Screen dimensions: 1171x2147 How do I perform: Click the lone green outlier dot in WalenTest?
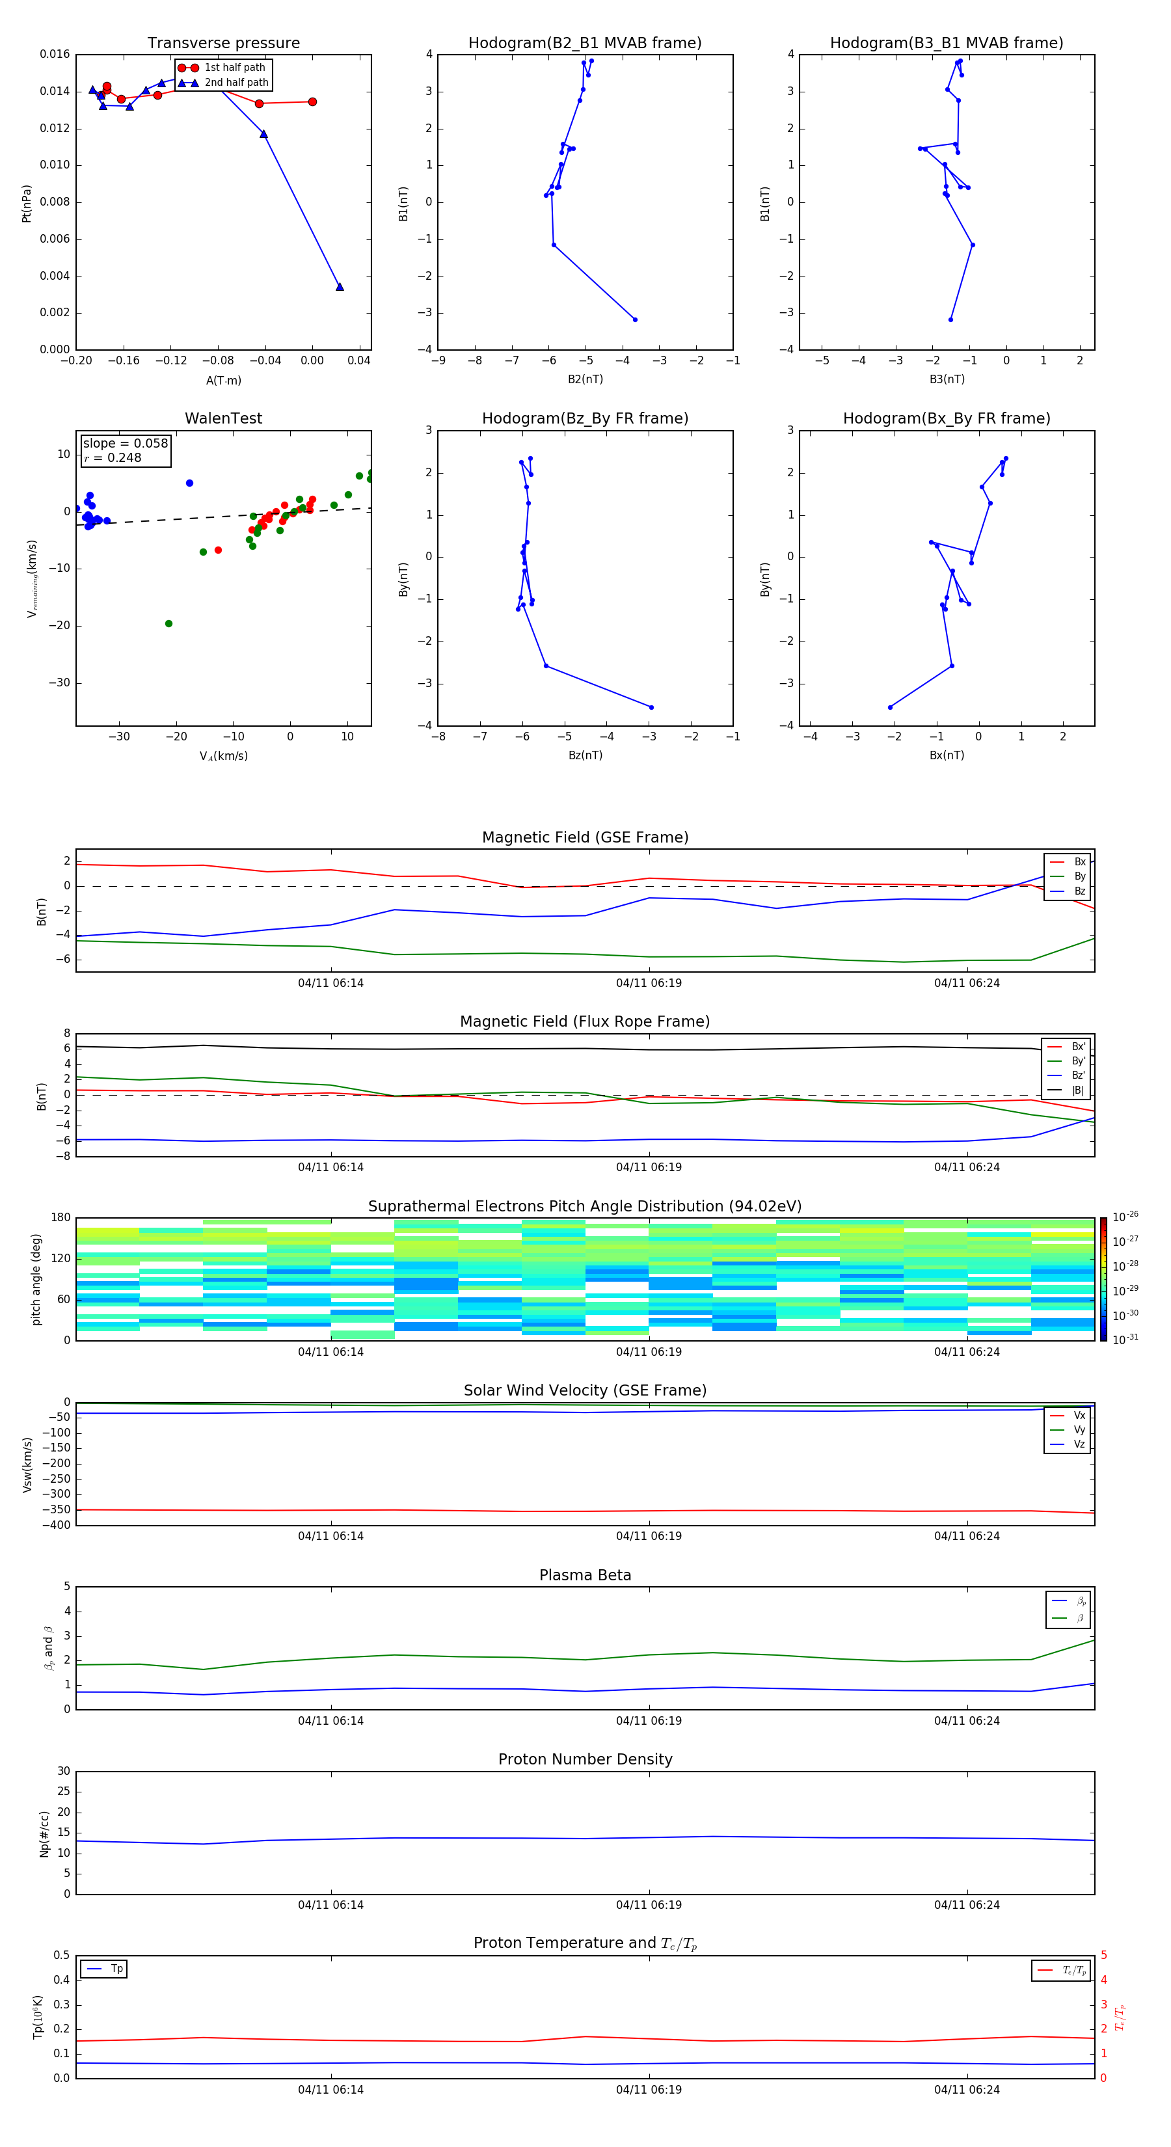click(x=168, y=623)
